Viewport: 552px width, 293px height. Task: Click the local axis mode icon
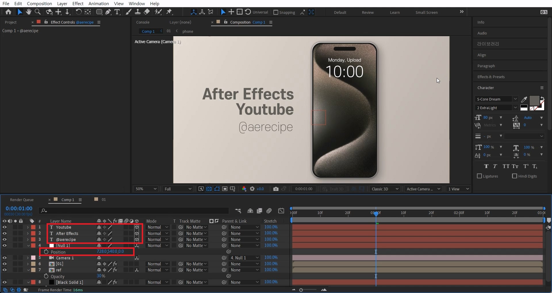[x=194, y=12]
